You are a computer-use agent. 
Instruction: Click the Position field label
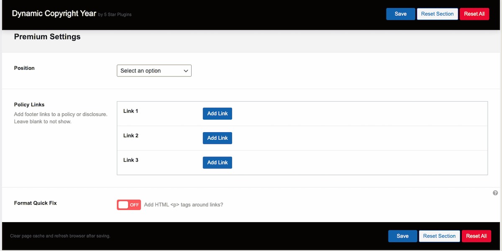24,68
